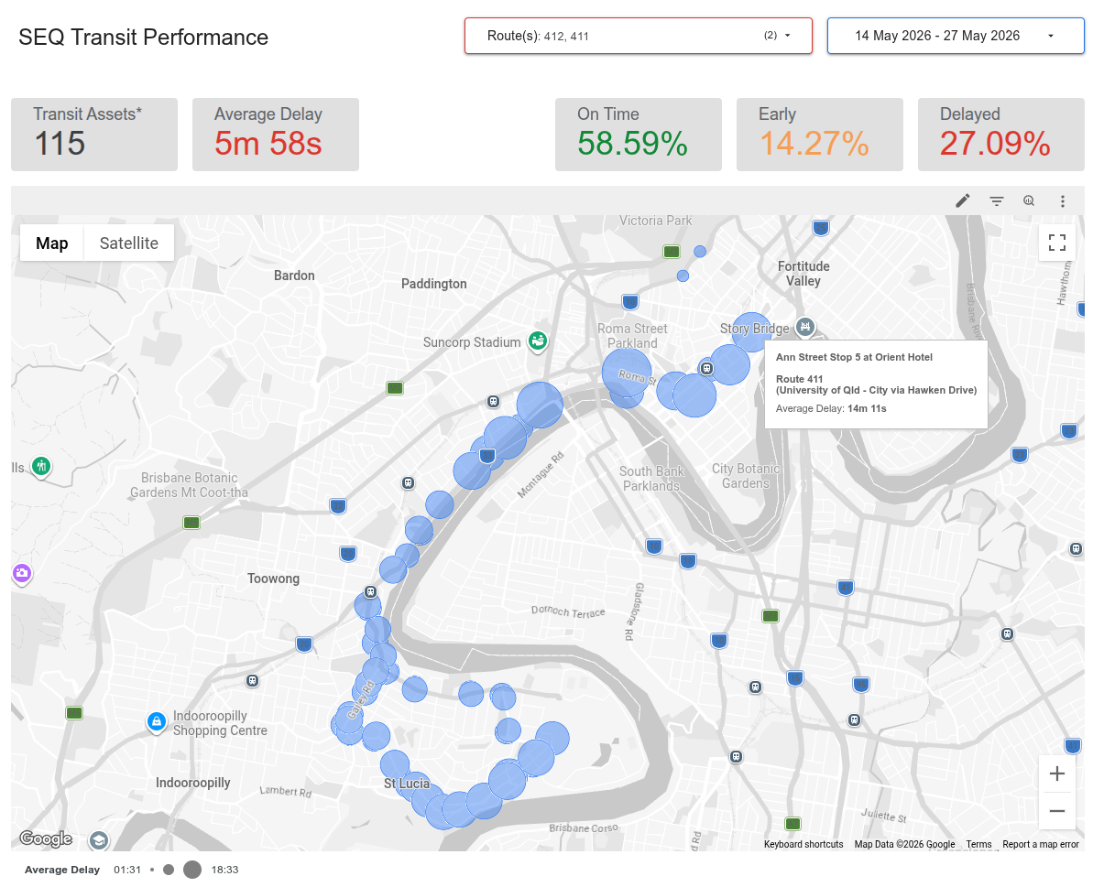This screenshot has width=1093, height=887.
Task: Zoom in with the plus button
Action: pos(1056,773)
